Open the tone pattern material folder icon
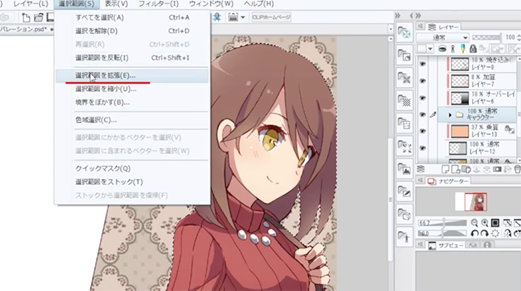The width and height of the screenshot is (521, 291). point(404,100)
